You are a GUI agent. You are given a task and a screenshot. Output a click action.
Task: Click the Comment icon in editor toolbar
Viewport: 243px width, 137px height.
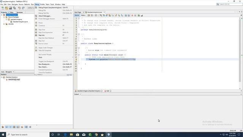point(139,15)
